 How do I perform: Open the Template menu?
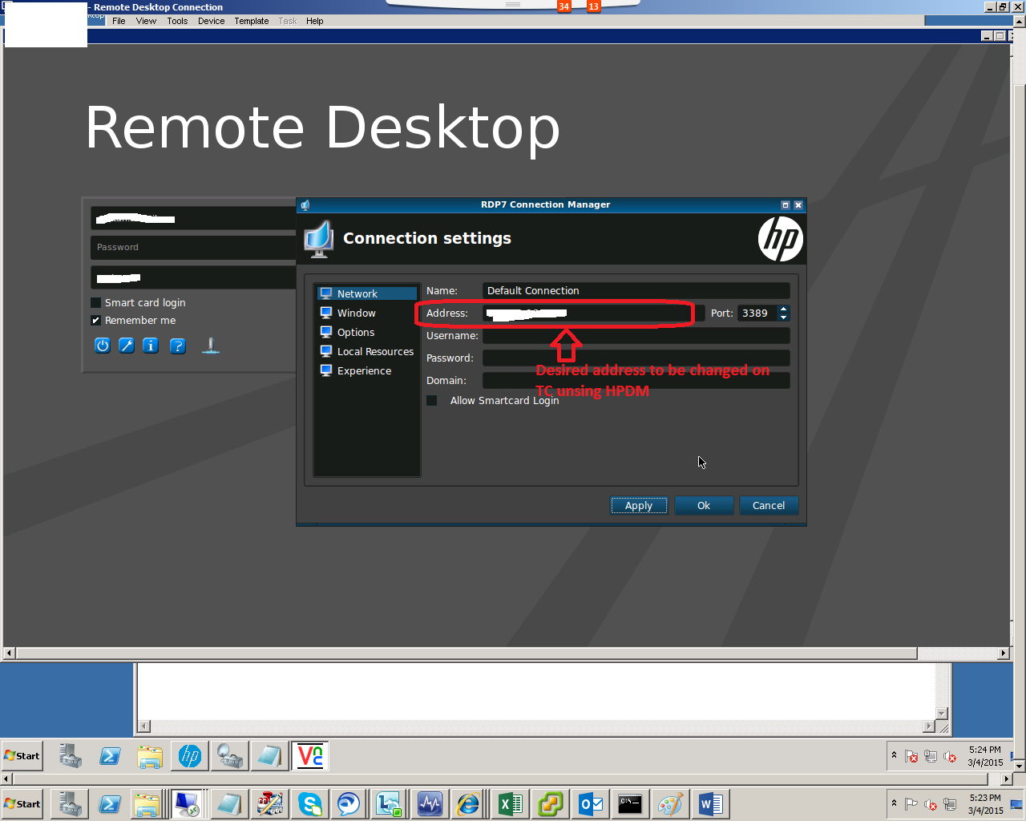[251, 21]
